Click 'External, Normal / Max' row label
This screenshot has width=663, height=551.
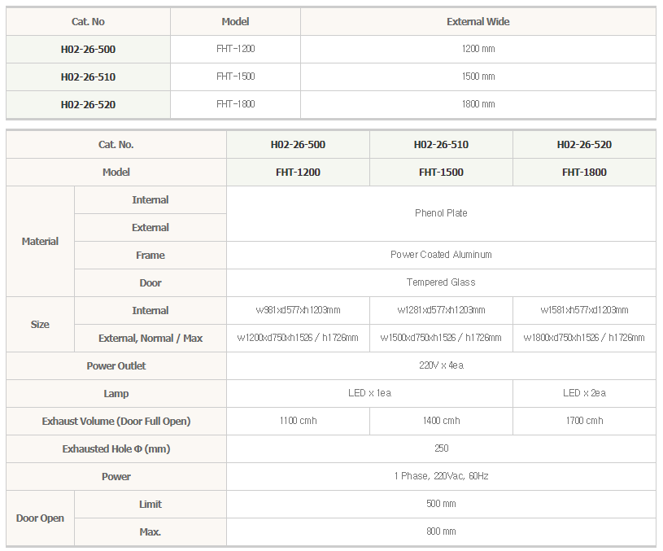[x=150, y=338]
